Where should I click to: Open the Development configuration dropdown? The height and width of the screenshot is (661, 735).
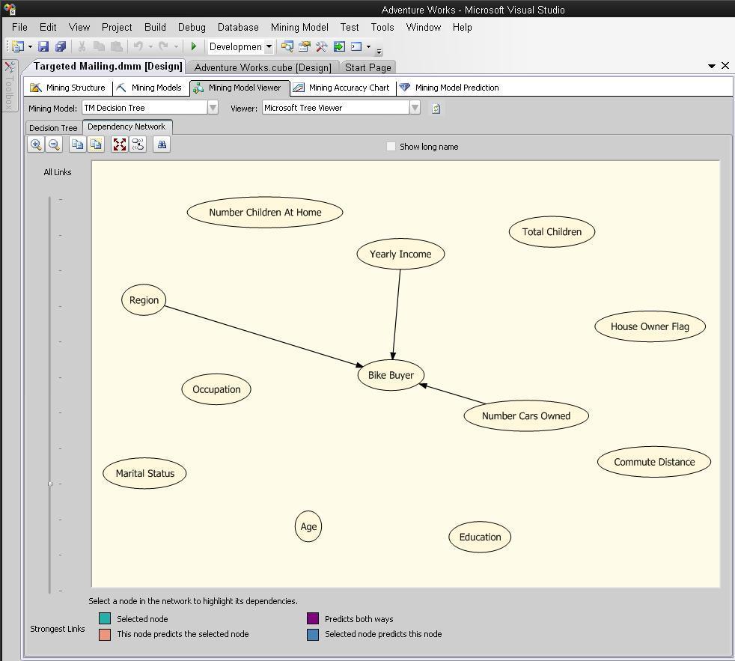(269, 46)
